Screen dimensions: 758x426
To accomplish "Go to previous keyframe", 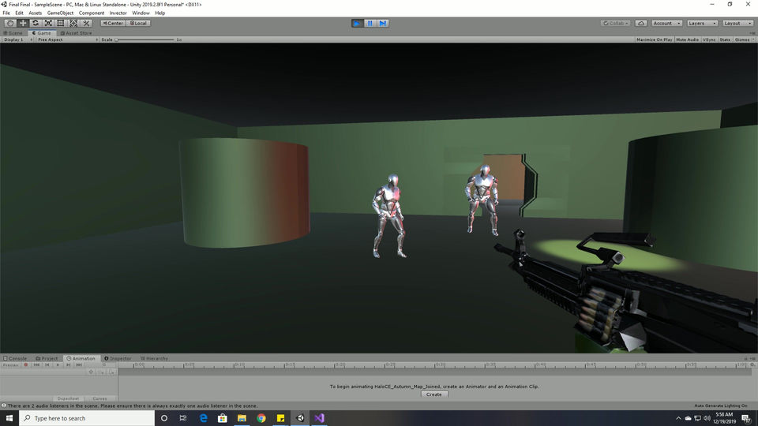I will (x=47, y=365).
